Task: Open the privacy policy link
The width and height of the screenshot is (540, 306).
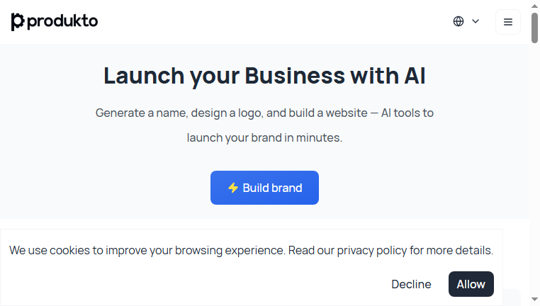Action: pyautogui.click(x=372, y=250)
